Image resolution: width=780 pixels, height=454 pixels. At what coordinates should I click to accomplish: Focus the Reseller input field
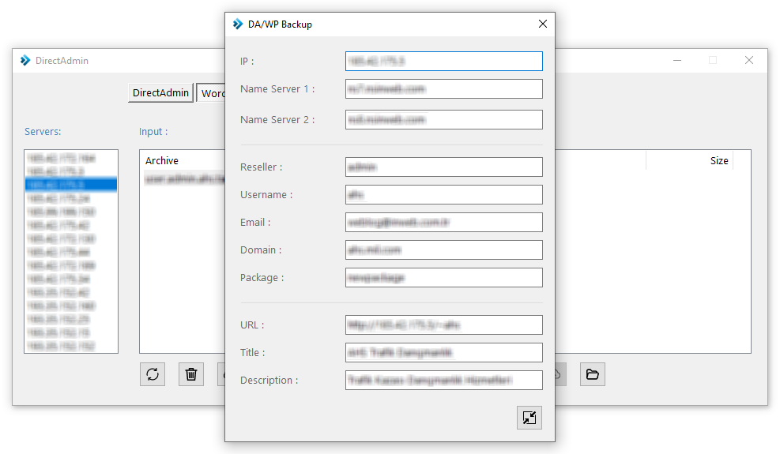(x=443, y=167)
